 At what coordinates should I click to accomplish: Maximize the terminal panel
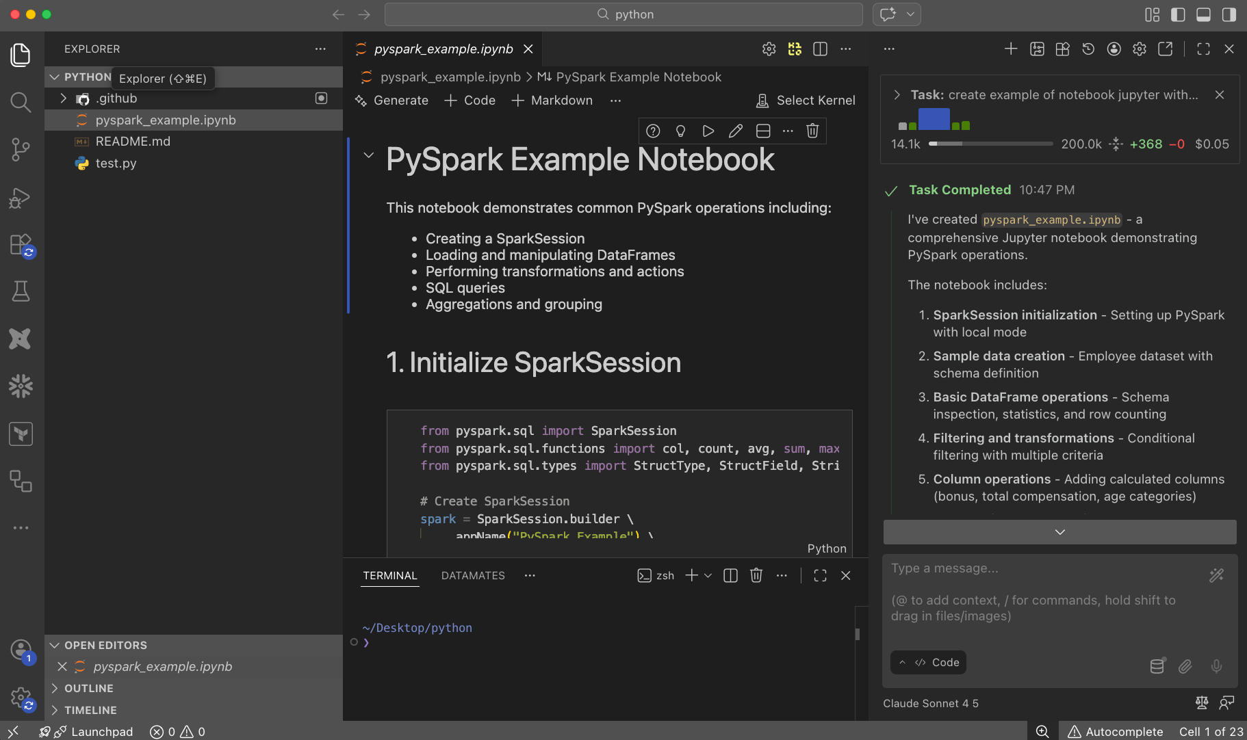pyautogui.click(x=821, y=575)
